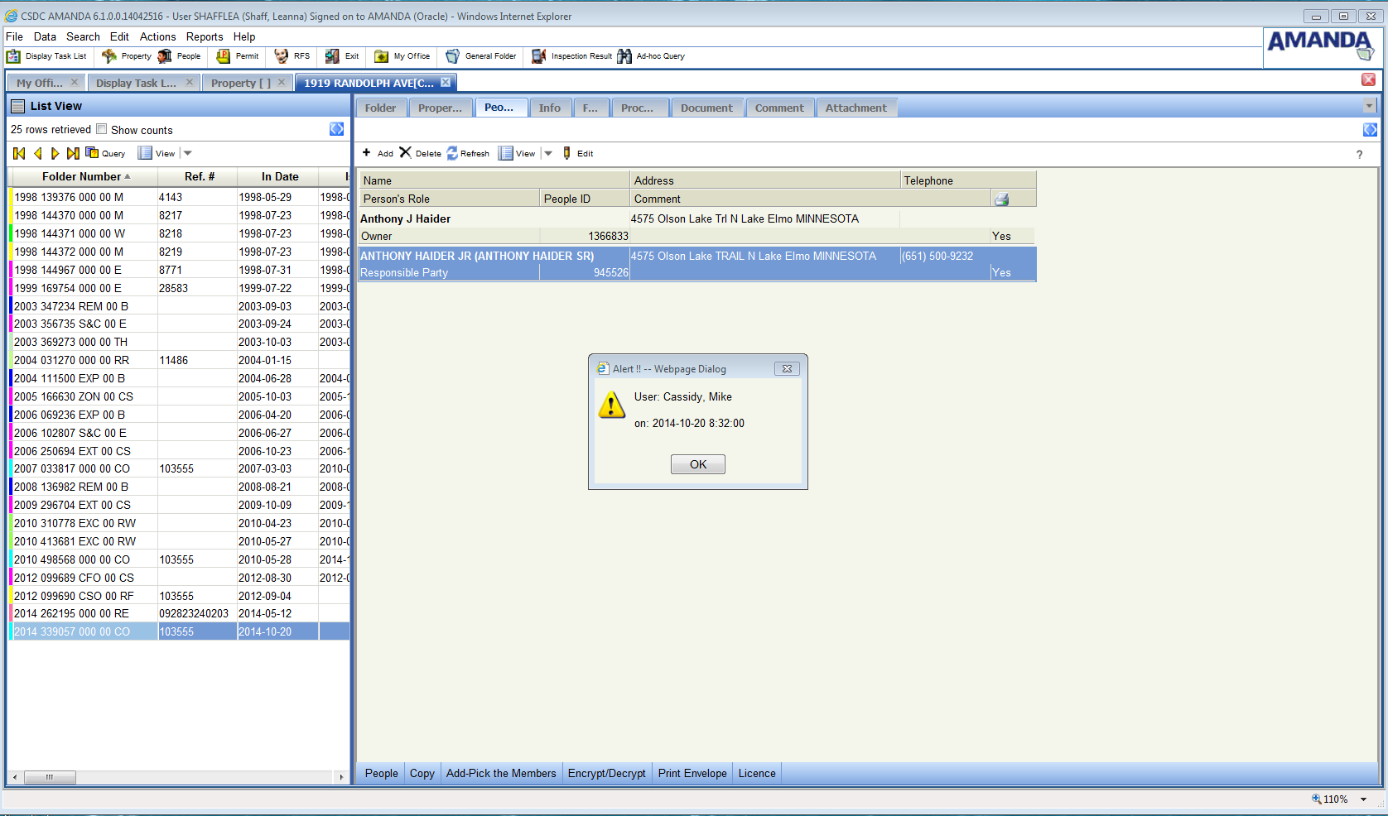The width and height of the screenshot is (1388, 816).
Task: Click the printer icon in table header
Action: 1001,199
